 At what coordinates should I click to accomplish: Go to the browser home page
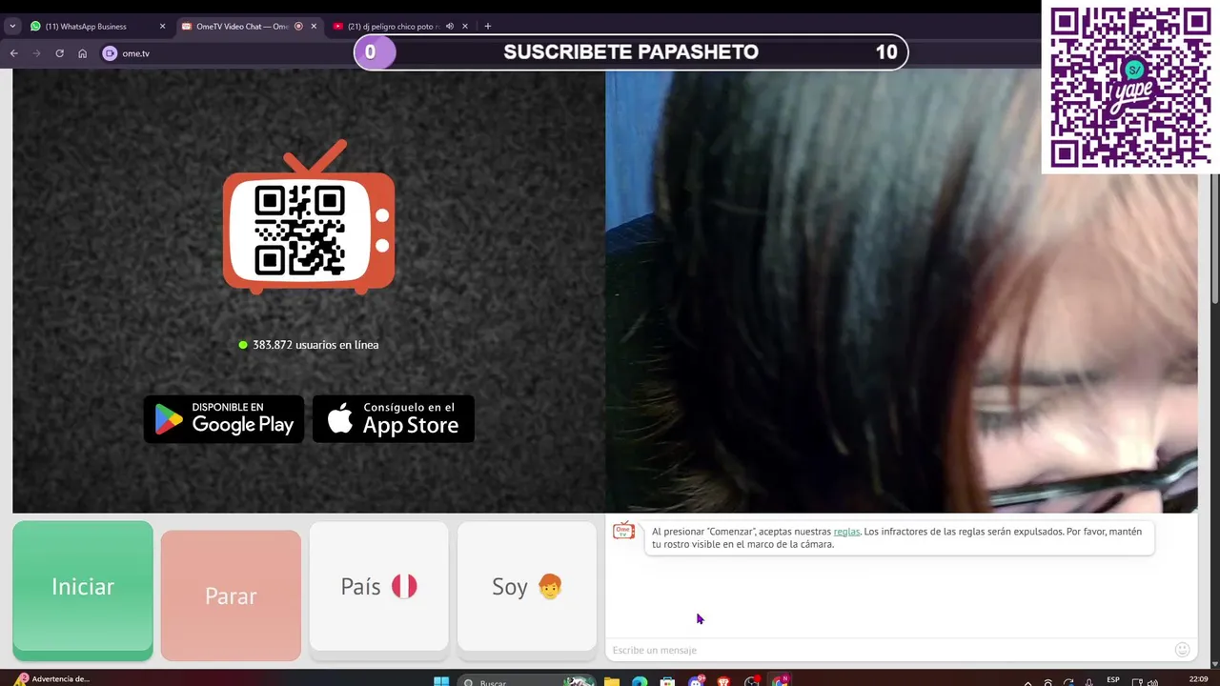tap(83, 53)
